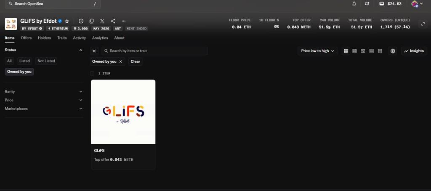Click the swap arrows icon in header

pos(367,4)
